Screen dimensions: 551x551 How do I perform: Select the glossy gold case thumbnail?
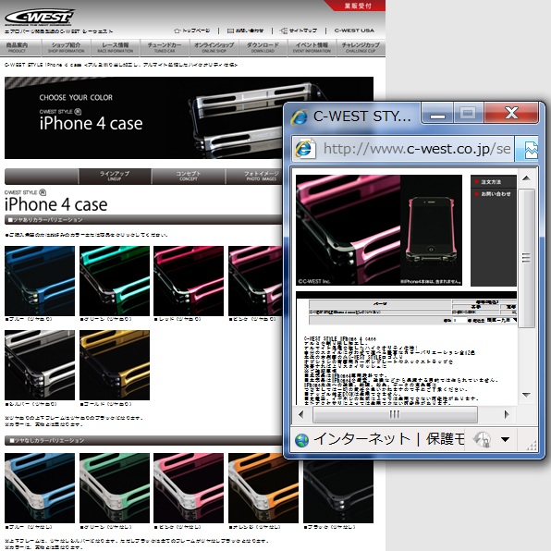coord(115,365)
